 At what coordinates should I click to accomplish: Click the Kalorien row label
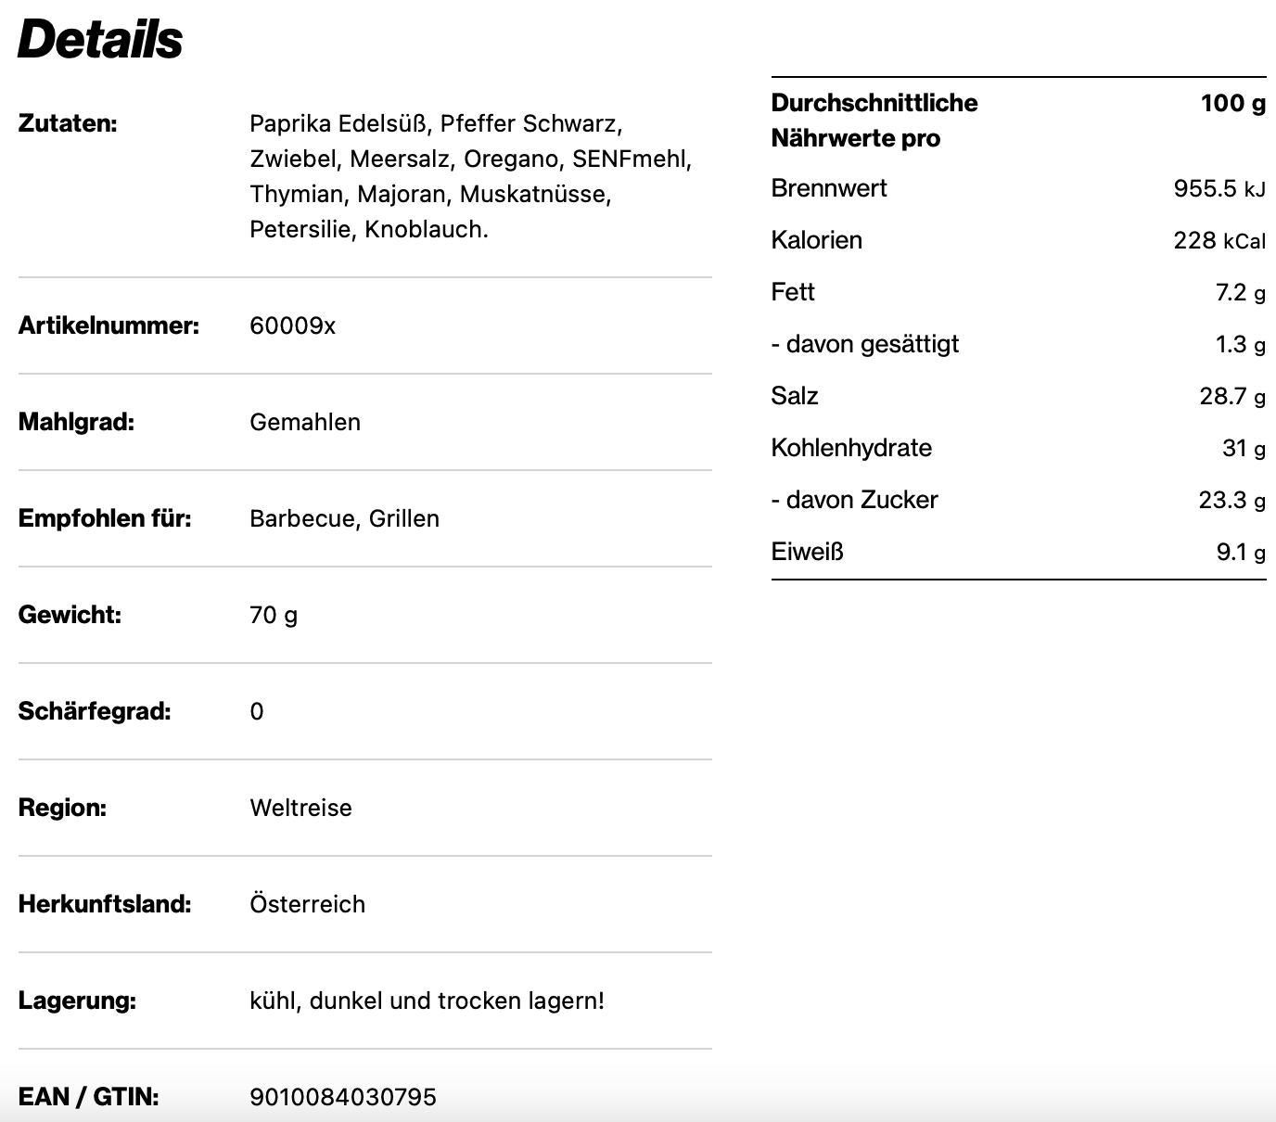(816, 240)
